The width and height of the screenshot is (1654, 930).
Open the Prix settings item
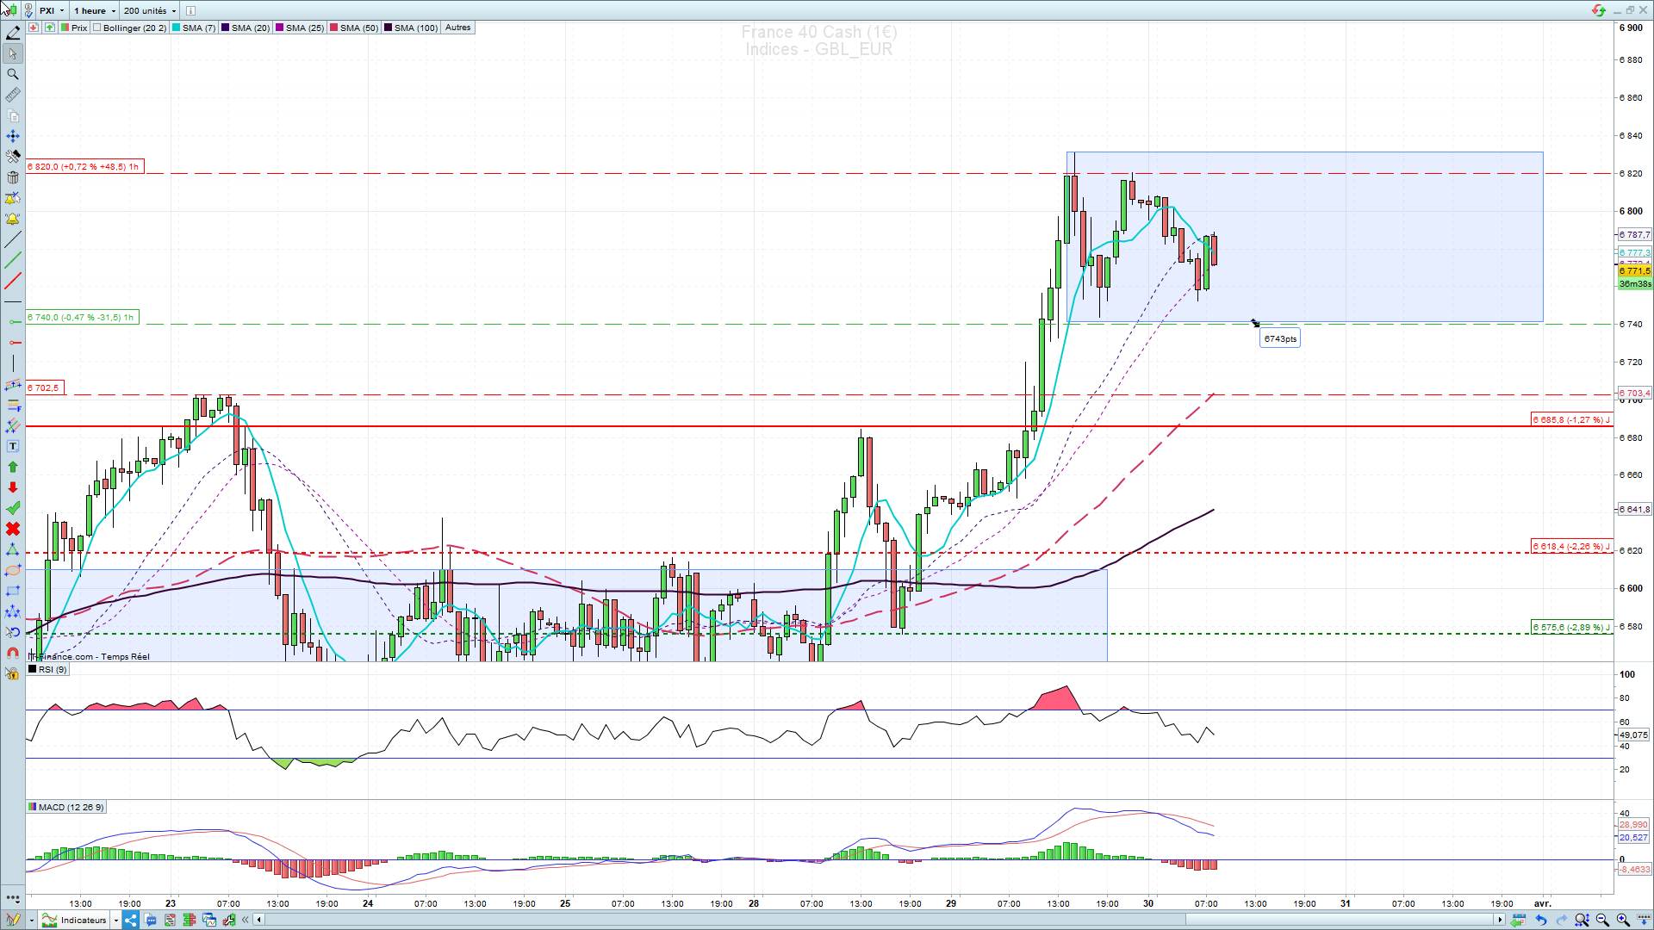[74, 28]
